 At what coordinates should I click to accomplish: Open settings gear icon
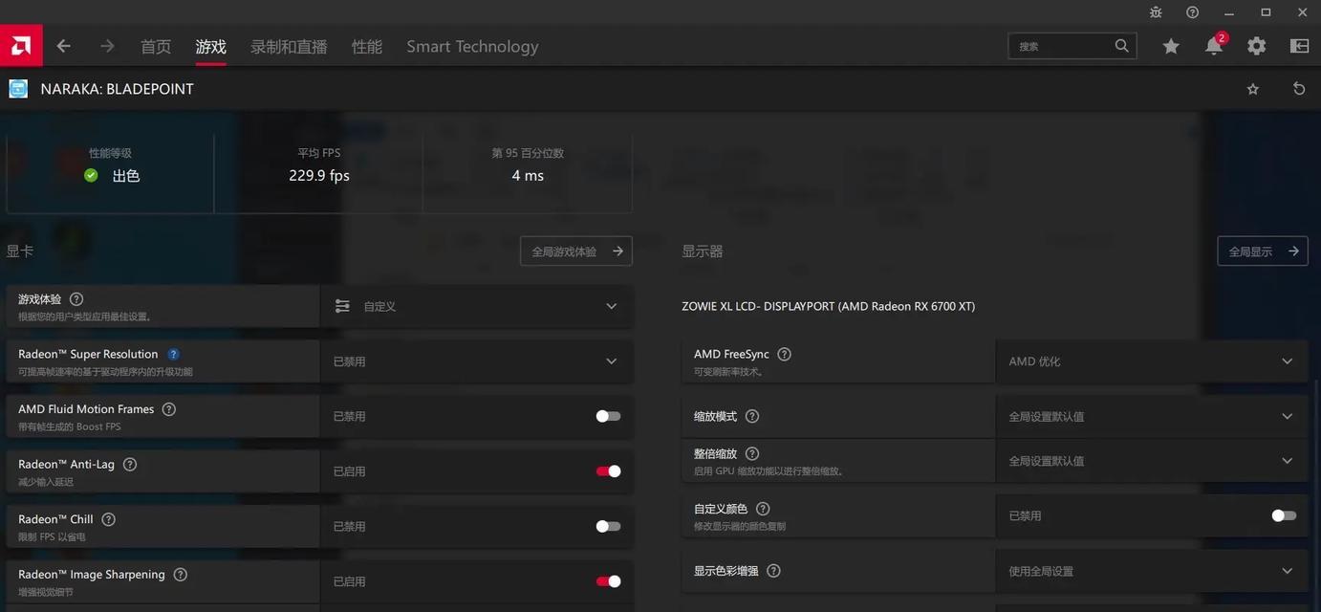coord(1257,46)
